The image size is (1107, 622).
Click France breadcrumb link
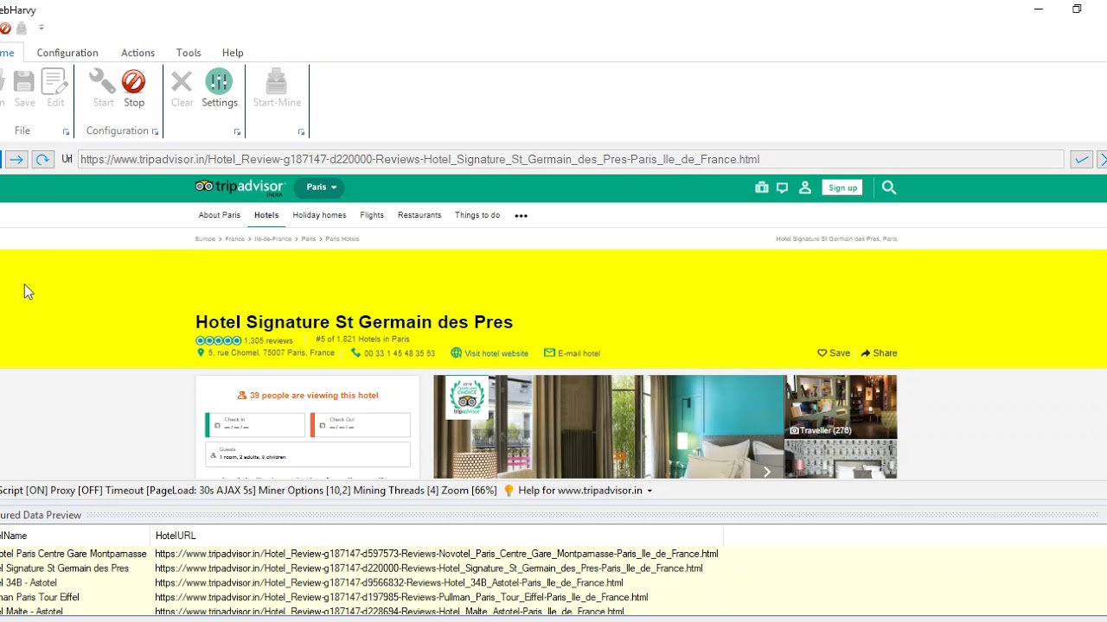pyautogui.click(x=234, y=239)
